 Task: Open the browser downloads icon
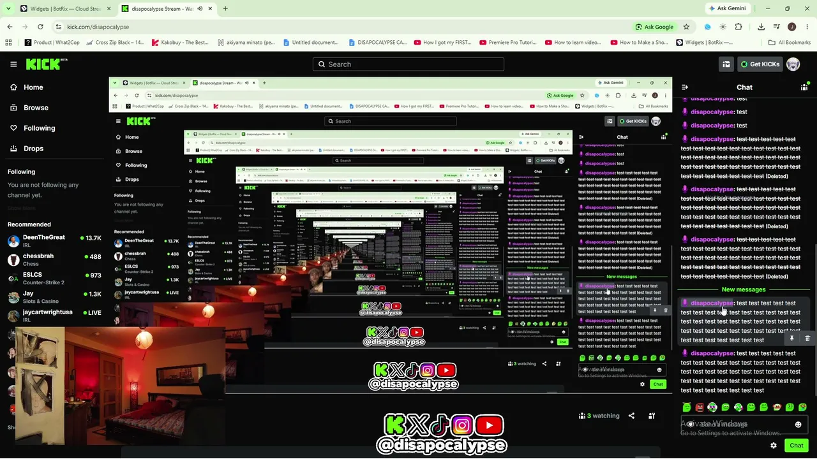761,27
